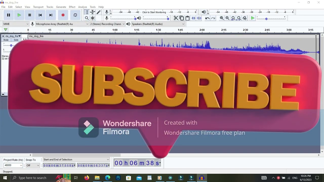Open the Analyze menu

(x=83, y=7)
